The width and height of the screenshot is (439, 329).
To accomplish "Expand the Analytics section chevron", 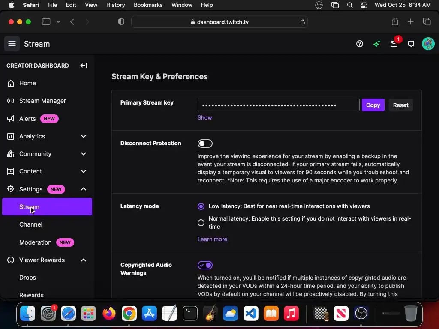I will tap(84, 136).
